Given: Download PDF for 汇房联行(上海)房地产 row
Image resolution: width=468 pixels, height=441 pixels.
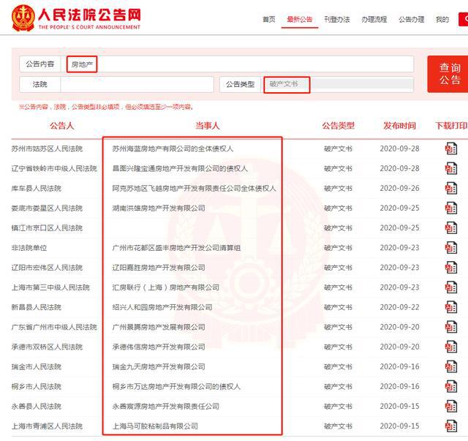Looking at the screenshot, I should (x=451, y=287).
